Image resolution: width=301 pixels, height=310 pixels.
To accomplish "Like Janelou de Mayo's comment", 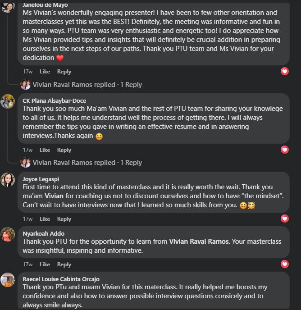I will 45,72.
